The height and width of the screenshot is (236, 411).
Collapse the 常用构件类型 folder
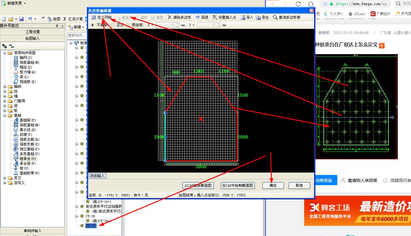pyautogui.click(x=5, y=53)
